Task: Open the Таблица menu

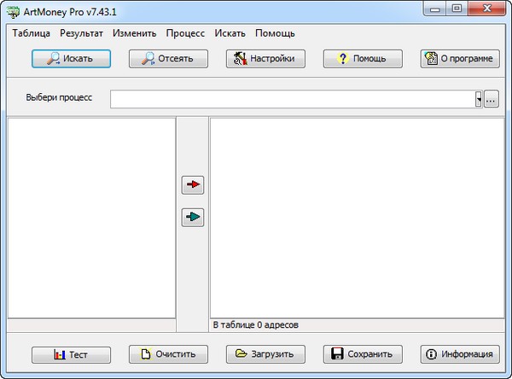Action: point(32,33)
